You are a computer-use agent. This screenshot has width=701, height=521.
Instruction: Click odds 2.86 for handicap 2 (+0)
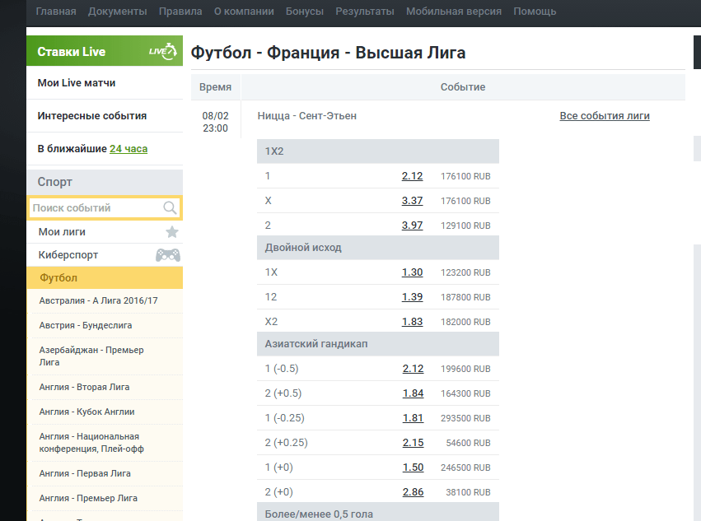[x=413, y=492]
